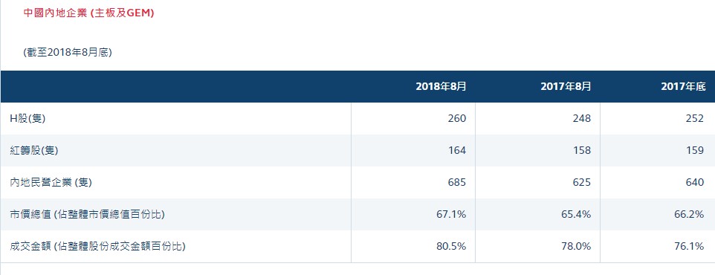
Task: Click the 紅籌股 value 164
Action: 457,150
